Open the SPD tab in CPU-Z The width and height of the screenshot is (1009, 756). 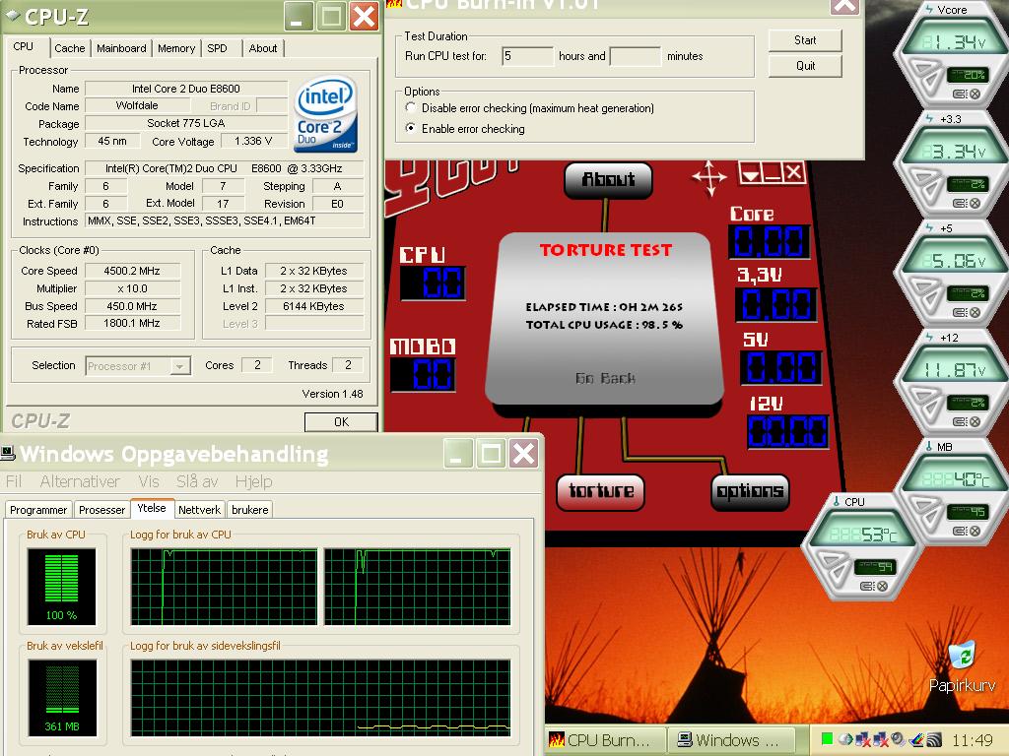click(x=217, y=48)
